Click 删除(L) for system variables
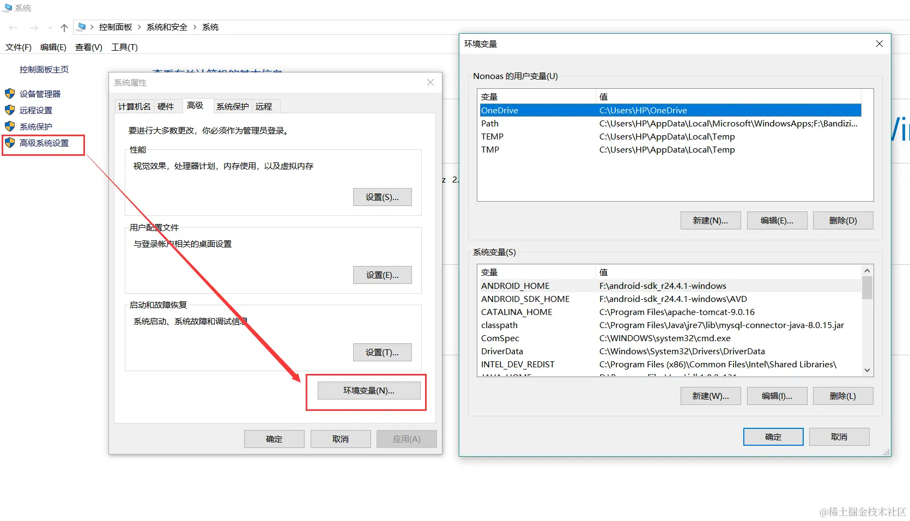910x521 pixels. (843, 396)
